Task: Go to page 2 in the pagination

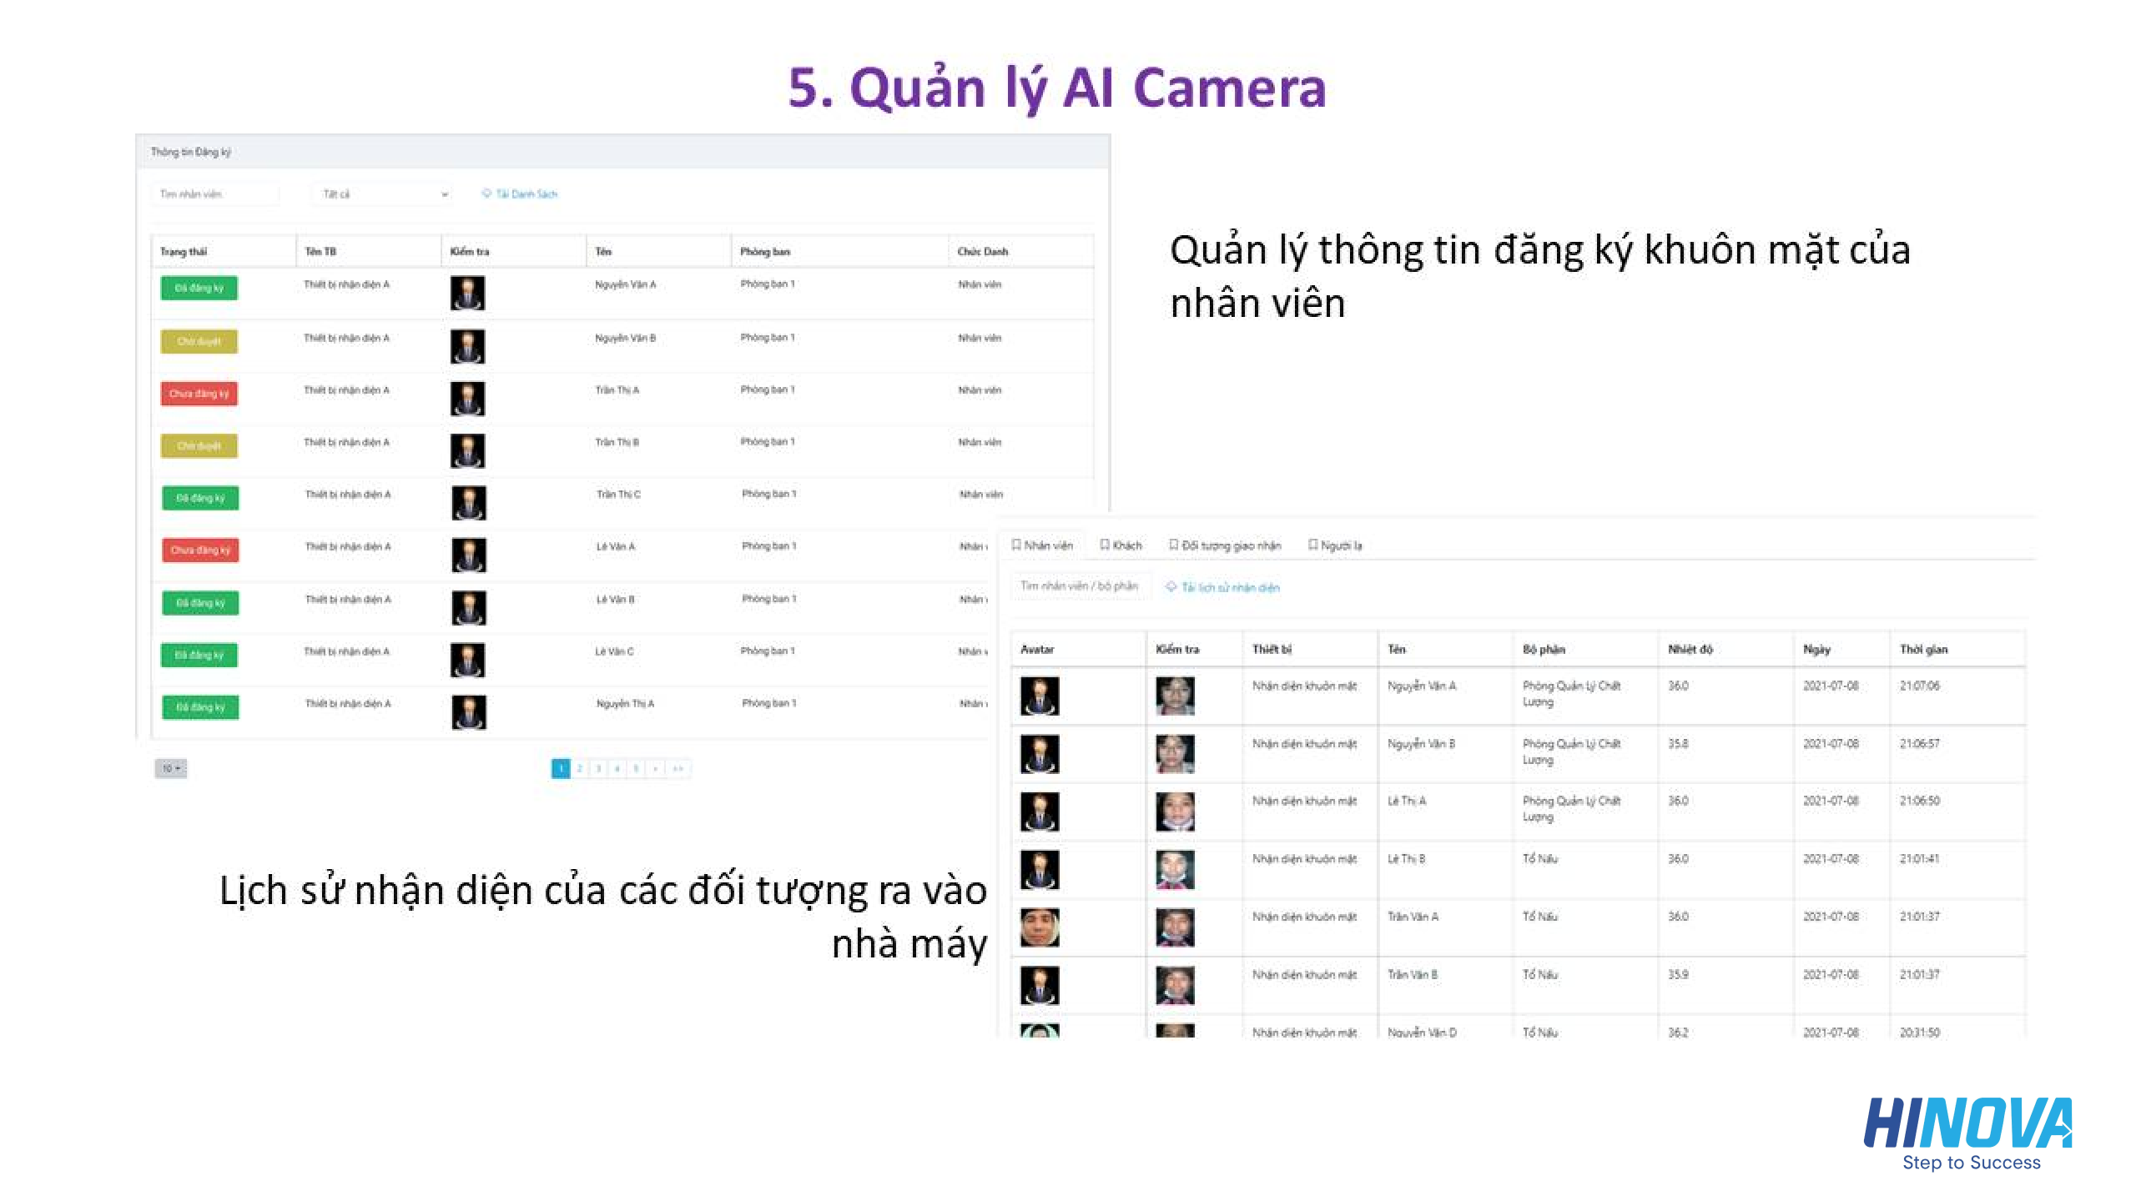Action: coord(580,768)
